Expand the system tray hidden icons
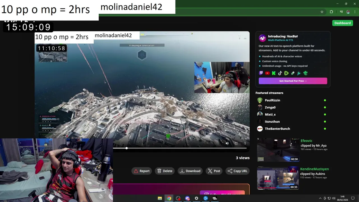Viewport: 359px width, 202px height. click(x=320, y=198)
